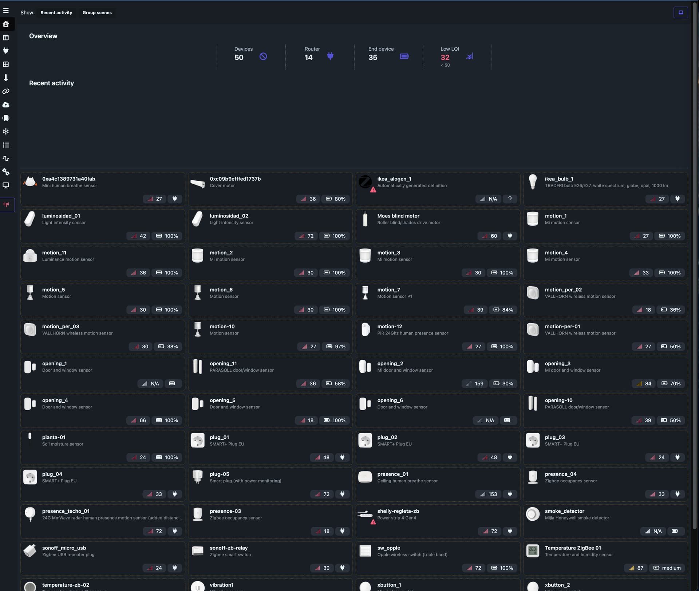
Task: Open the cloud upload sidebar icon
Action: (x=6, y=105)
